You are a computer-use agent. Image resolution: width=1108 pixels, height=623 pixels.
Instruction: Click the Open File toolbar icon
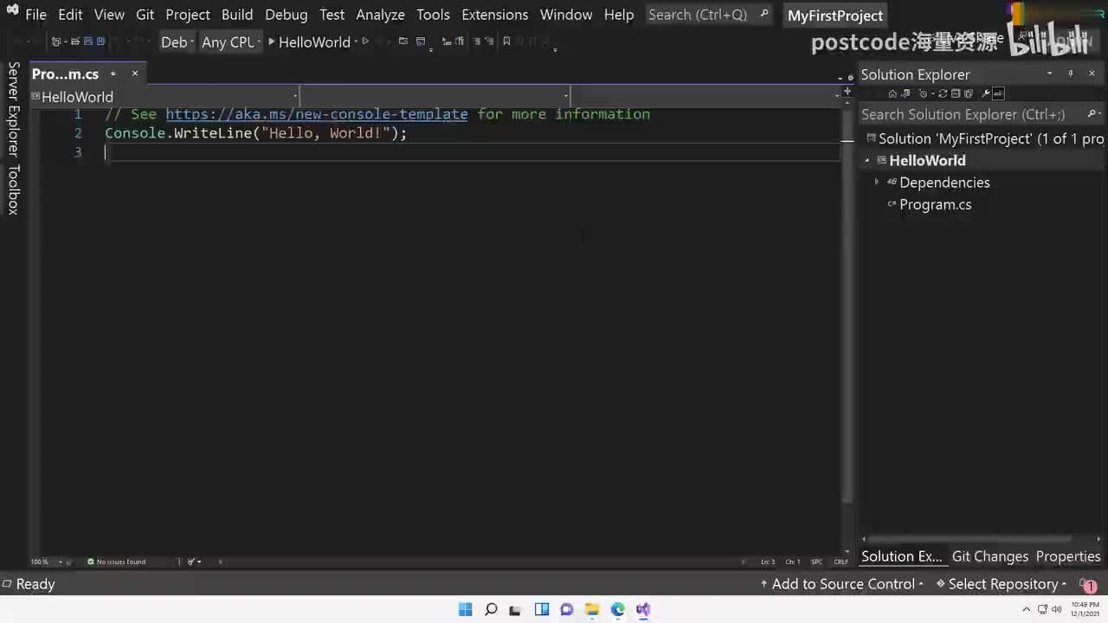click(75, 41)
